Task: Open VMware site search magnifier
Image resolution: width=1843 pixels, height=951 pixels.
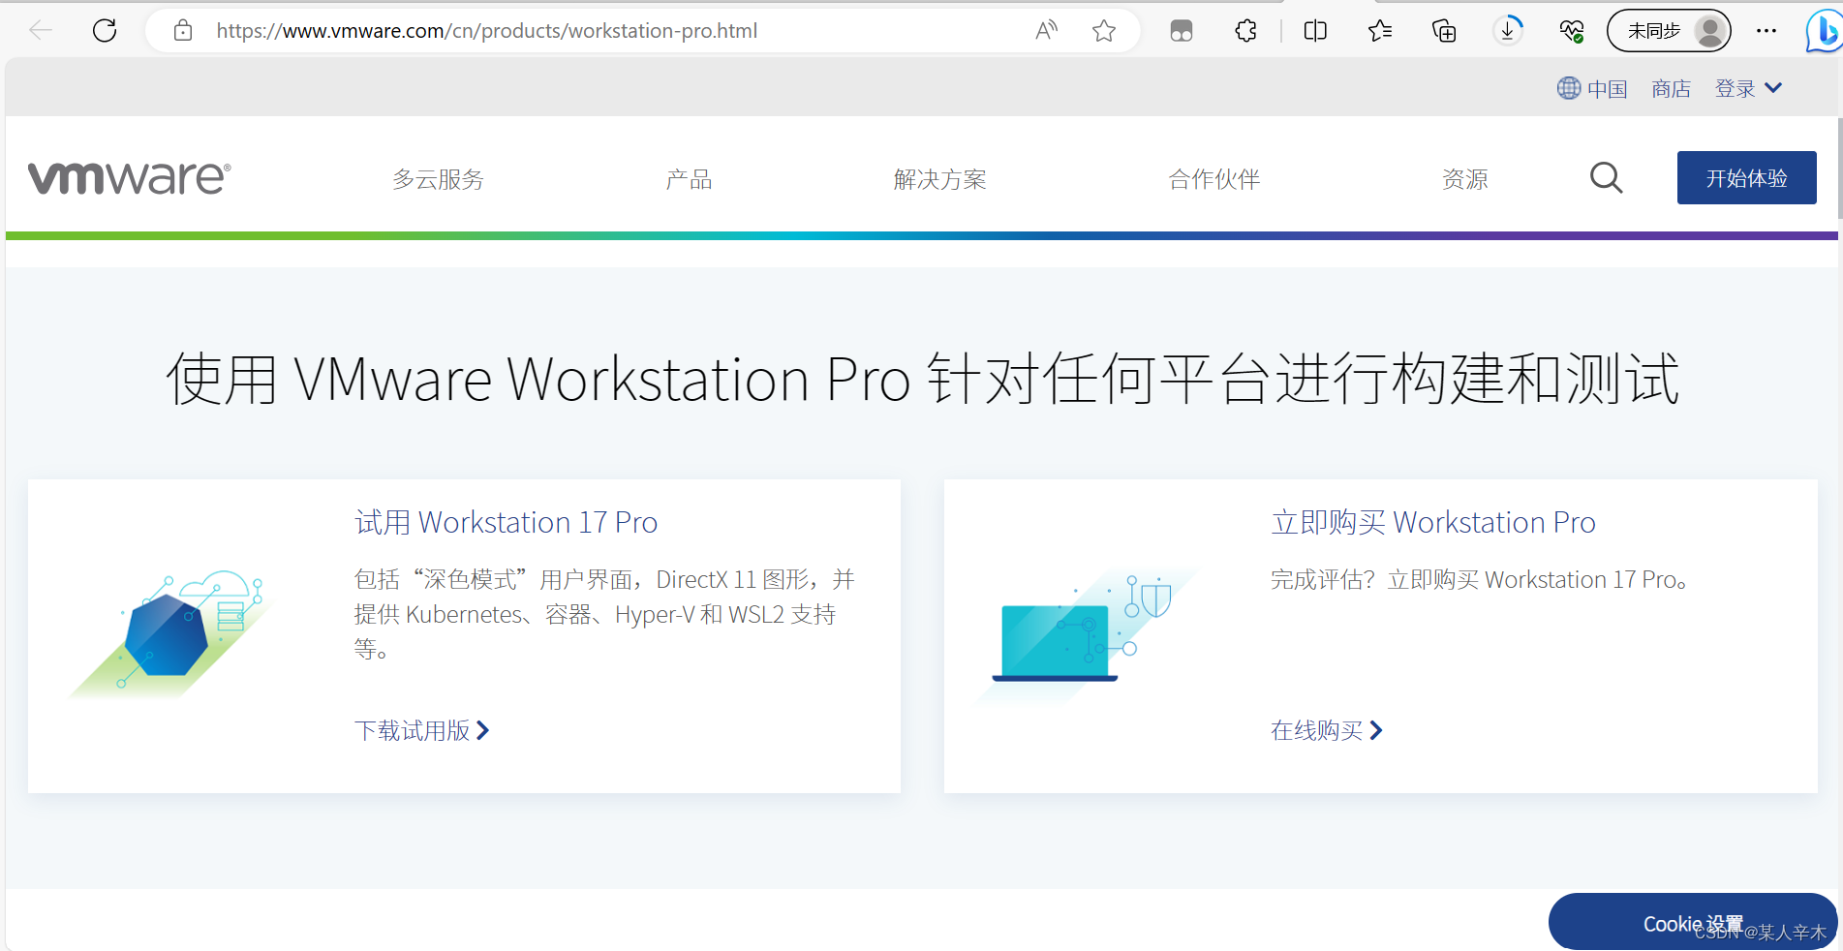Action: (x=1606, y=177)
